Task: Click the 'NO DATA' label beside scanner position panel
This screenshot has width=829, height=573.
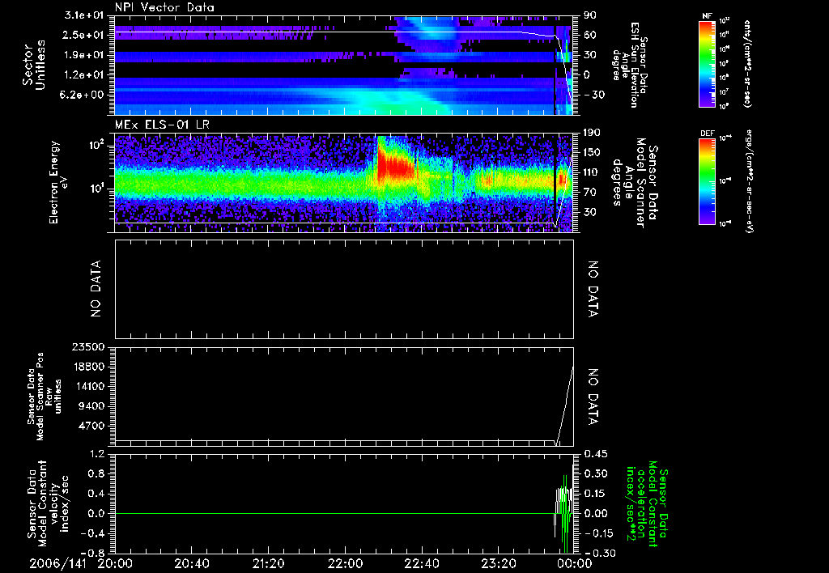Action: coord(593,397)
